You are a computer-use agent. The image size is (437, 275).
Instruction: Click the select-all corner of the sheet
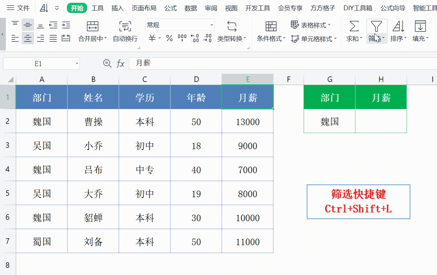pos(11,80)
